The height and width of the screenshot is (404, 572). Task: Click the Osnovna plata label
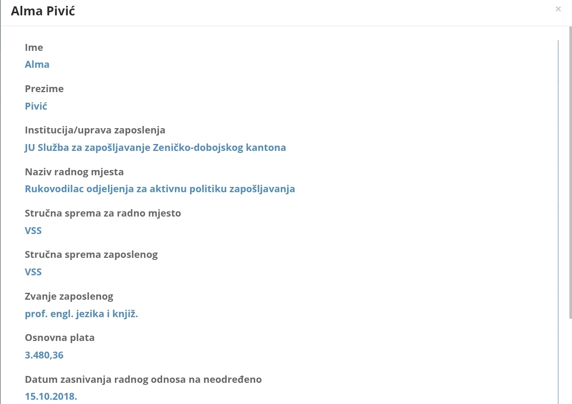click(x=59, y=338)
